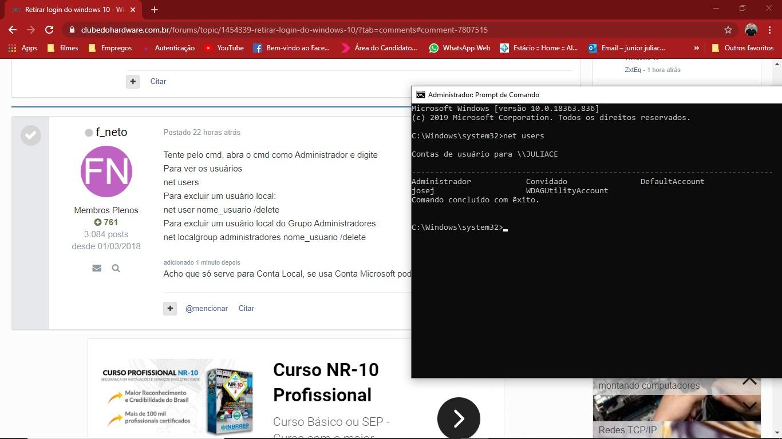
Task: Click the plus multiquote button in f_neto's post
Action: (170, 308)
